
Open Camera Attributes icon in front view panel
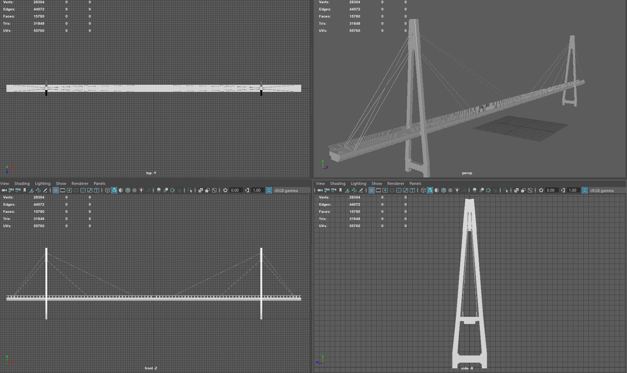point(18,190)
